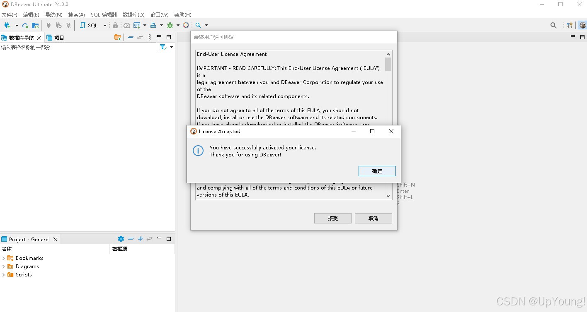Screen dimensions: 587x312
Task: Expand the debug icon dropdown arrow
Action: pyautogui.click(x=178, y=25)
